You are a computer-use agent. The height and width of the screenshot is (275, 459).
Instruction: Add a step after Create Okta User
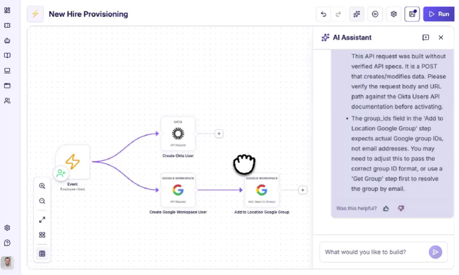click(219, 133)
